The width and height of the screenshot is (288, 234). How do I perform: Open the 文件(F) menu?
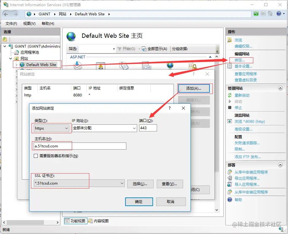11,24
